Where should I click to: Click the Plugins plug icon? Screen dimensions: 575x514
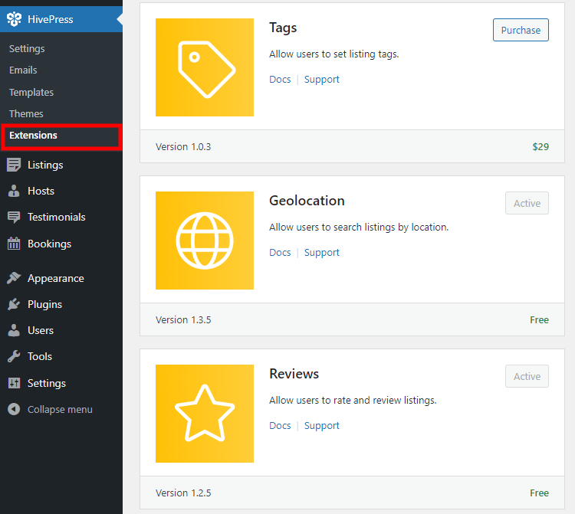[14, 304]
